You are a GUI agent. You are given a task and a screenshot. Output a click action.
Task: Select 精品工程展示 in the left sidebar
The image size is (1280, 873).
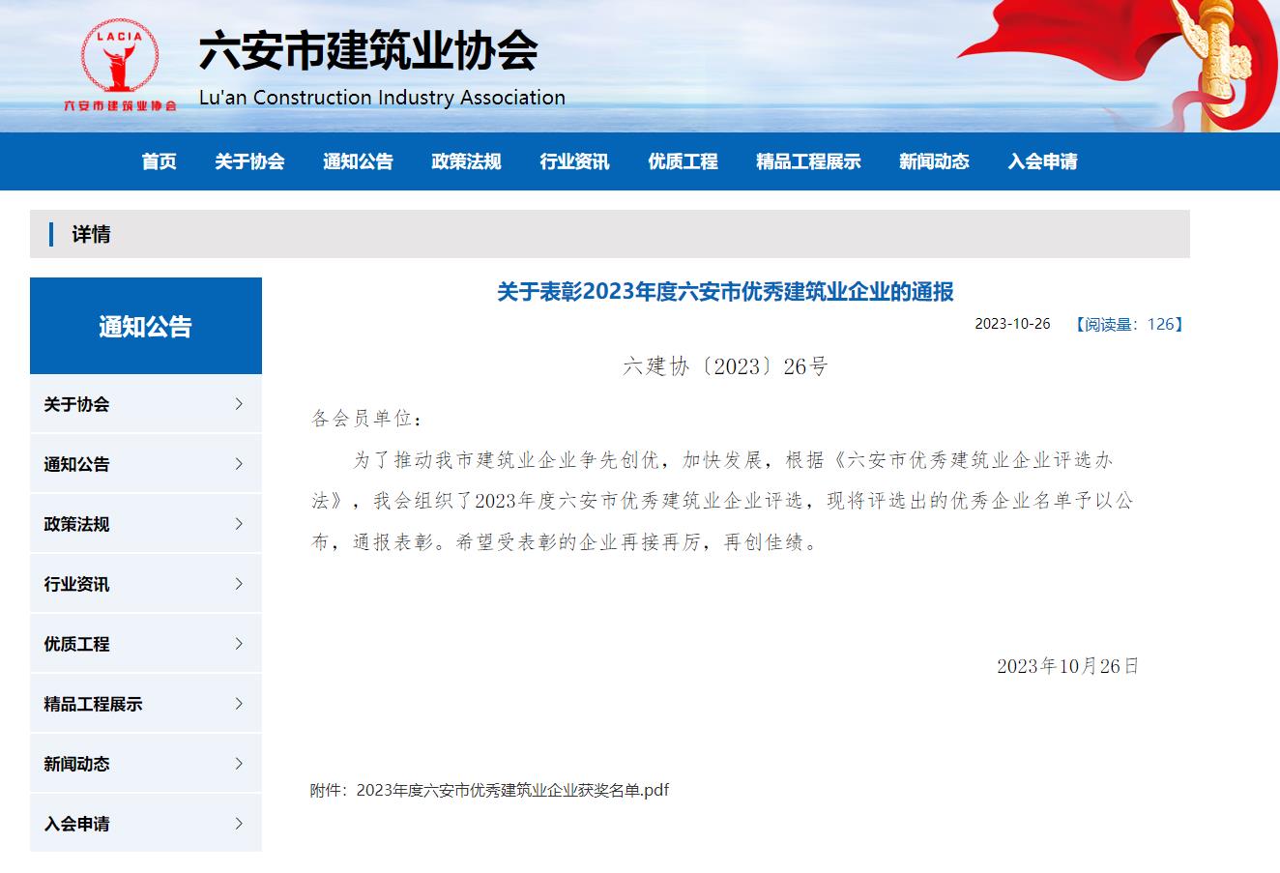point(146,704)
